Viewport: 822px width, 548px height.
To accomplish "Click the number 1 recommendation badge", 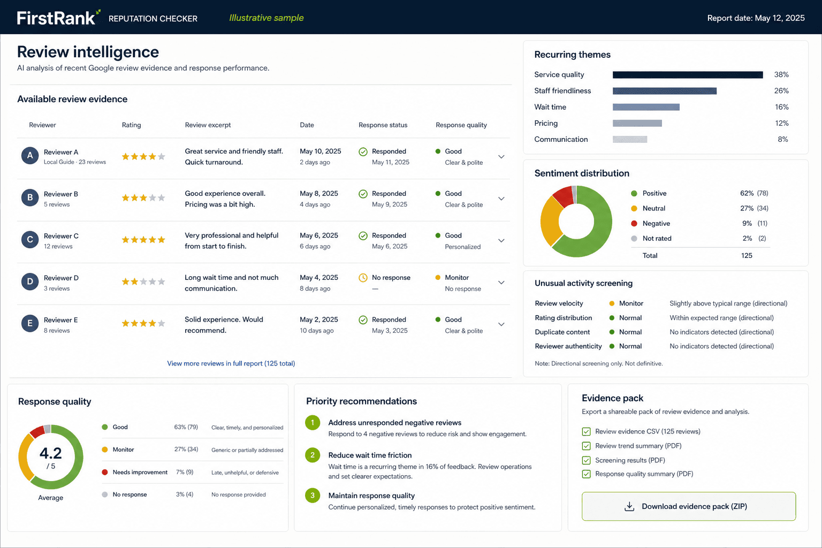I will (x=313, y=423).
